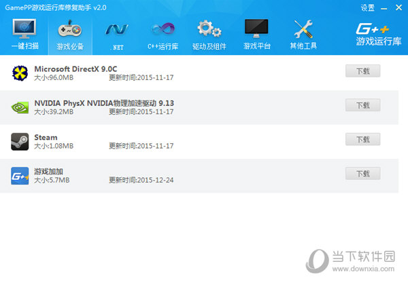Download Microsoft DirectX 9.0C
The height and width of the screenshot is (285, 408).
(x=362, y=71)
